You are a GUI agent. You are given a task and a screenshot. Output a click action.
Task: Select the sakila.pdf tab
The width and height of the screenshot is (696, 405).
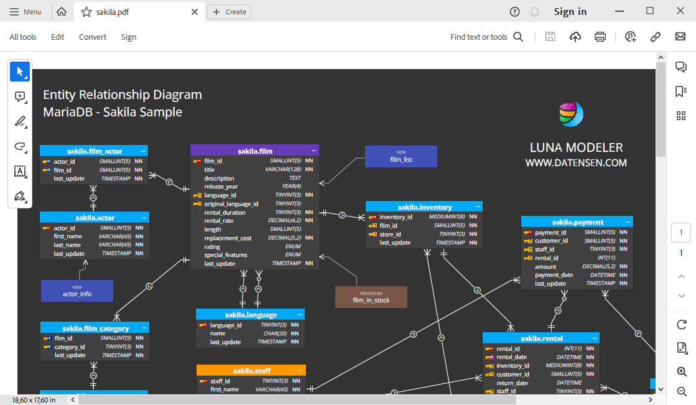139,12
